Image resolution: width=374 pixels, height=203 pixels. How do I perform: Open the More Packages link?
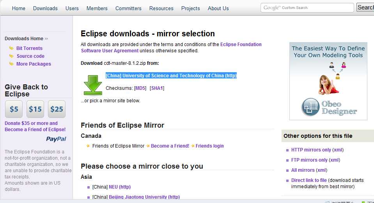pos(34,64)
